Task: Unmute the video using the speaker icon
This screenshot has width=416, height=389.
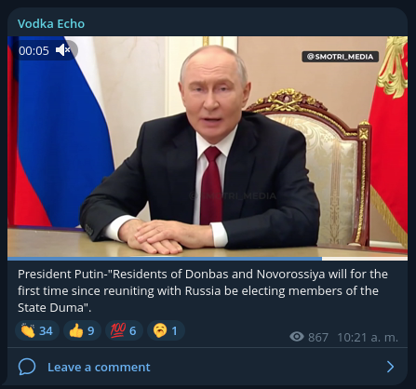Action: (63, 50)
